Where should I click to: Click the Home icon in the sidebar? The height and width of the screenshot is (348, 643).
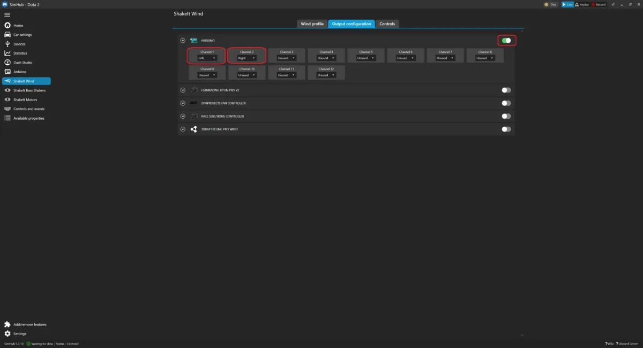8,26
